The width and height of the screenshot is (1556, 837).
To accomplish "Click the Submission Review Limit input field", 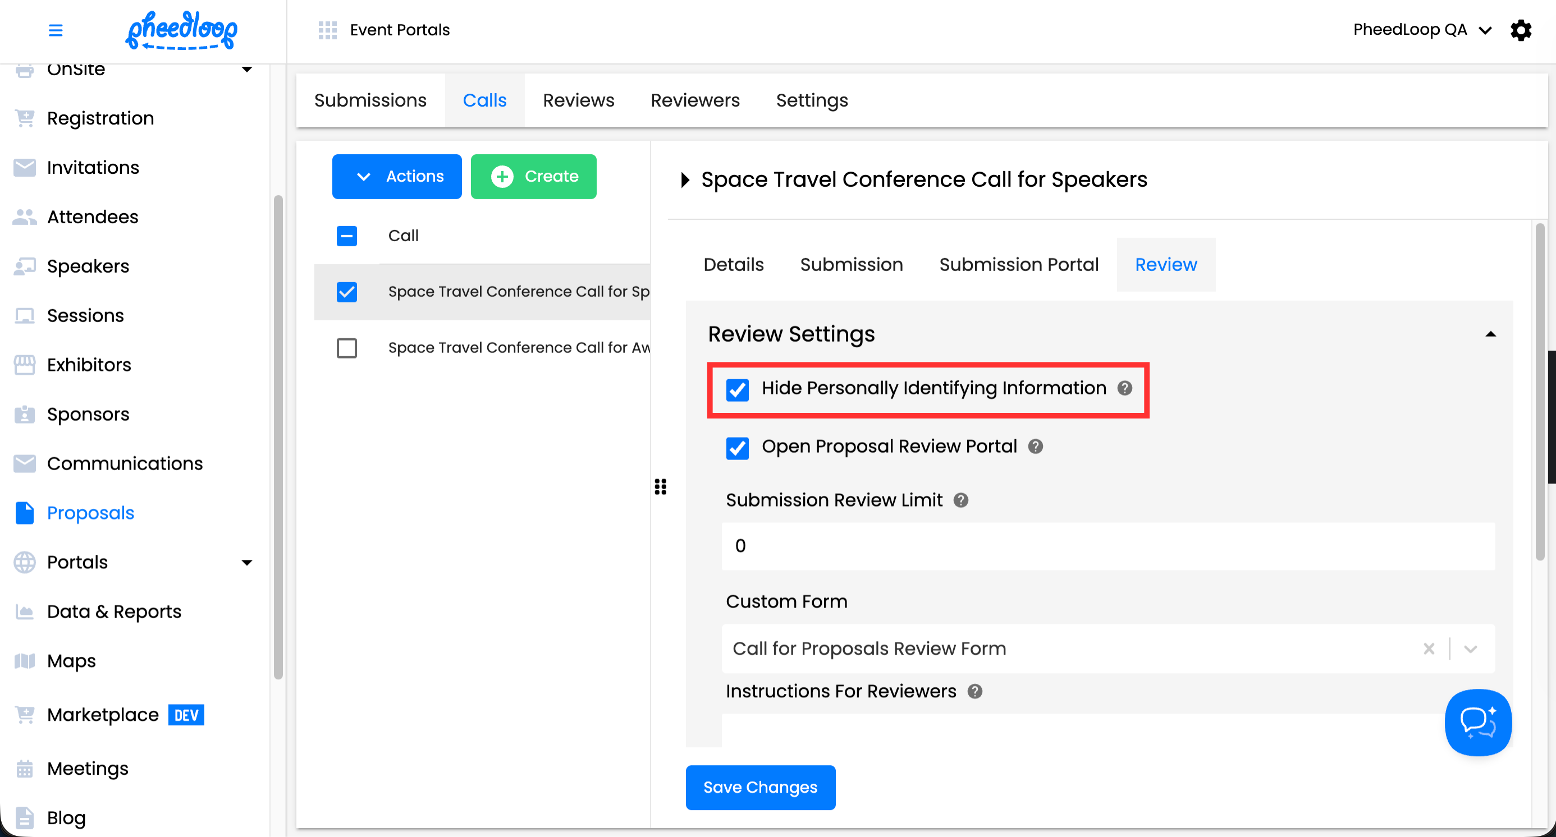I will click(1108, 546).
